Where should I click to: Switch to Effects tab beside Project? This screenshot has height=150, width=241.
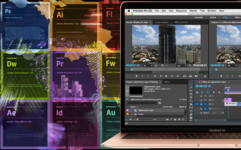tap(167, 82)
